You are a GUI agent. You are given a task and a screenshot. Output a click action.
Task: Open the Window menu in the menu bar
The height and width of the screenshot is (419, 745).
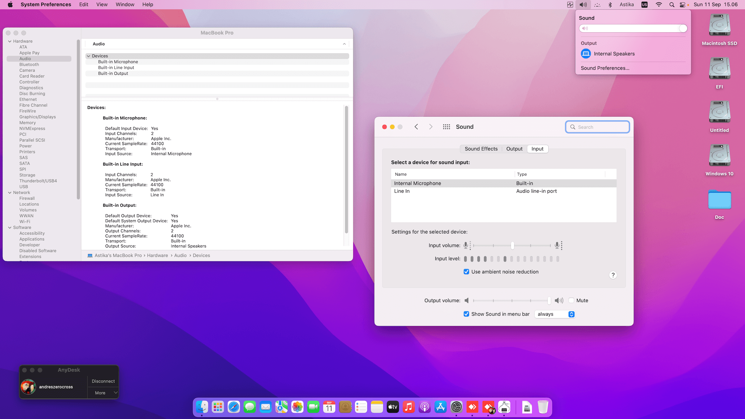click(125, 4)
